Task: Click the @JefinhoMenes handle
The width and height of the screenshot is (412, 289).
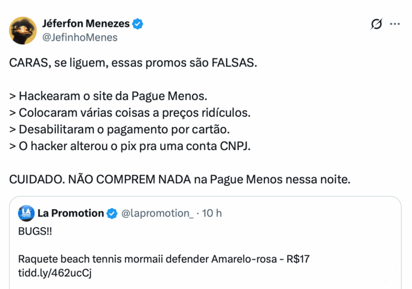Action: (79, 37)
